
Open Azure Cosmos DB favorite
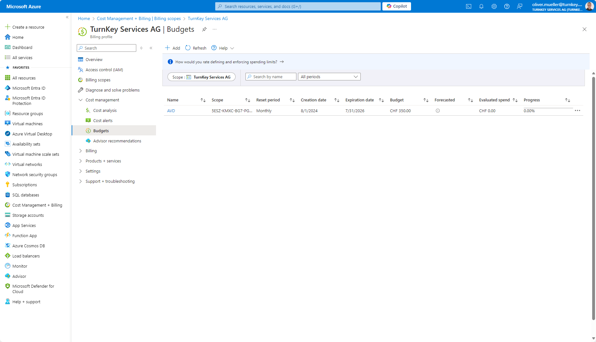(25, 246)
